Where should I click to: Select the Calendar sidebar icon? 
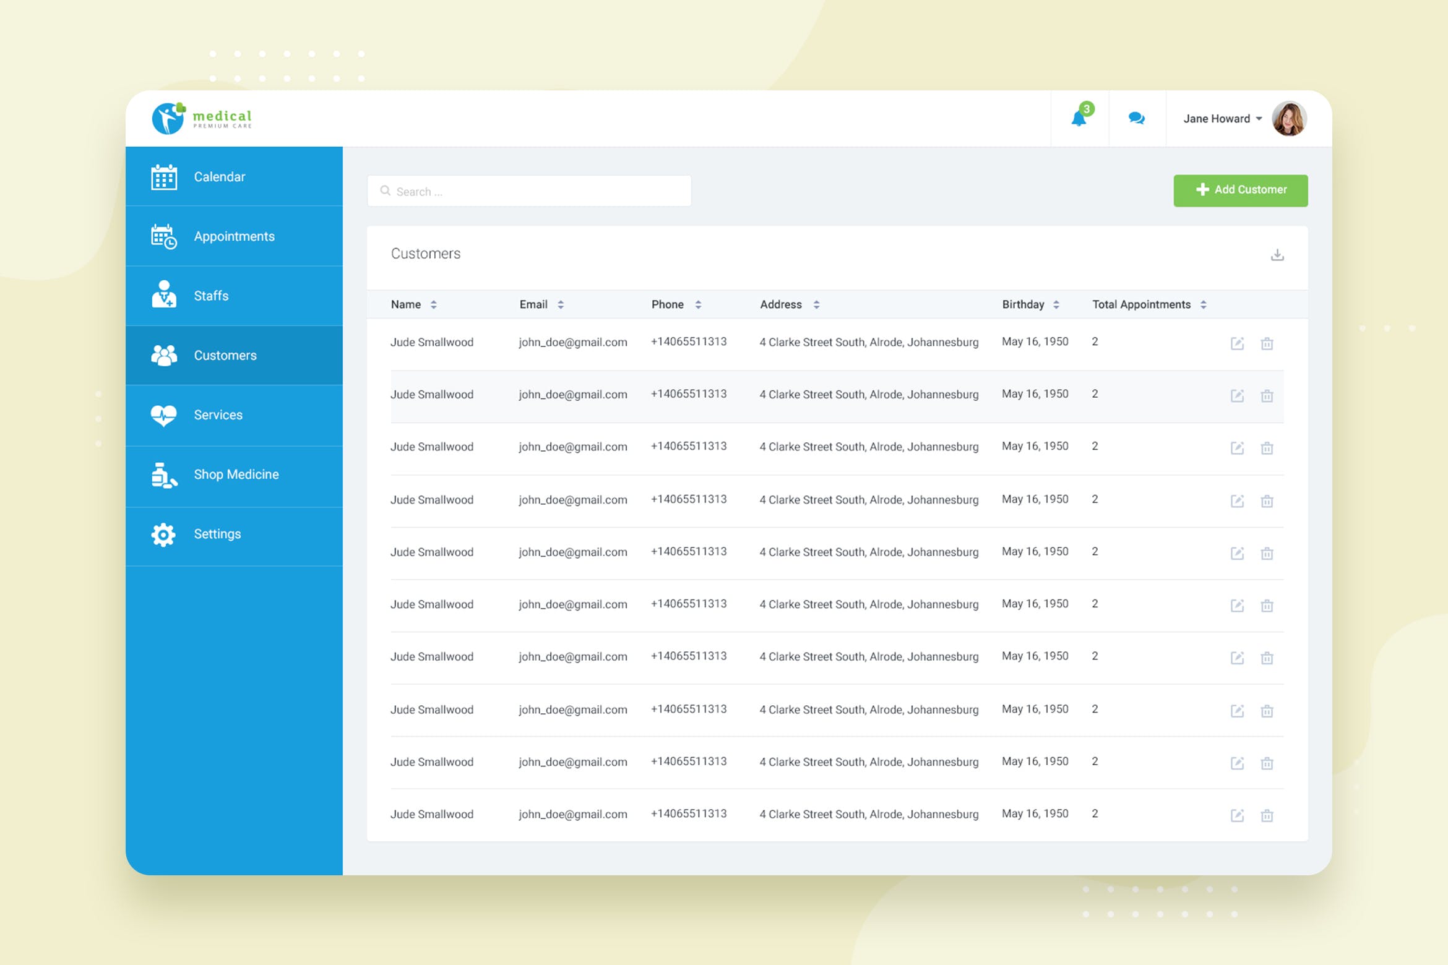point(163,177)
